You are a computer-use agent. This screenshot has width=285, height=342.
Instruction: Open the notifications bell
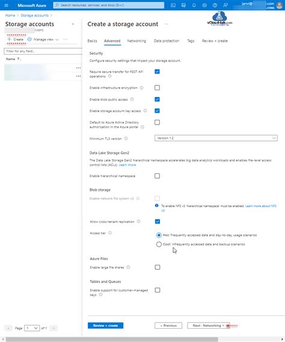tap(194, 5)
